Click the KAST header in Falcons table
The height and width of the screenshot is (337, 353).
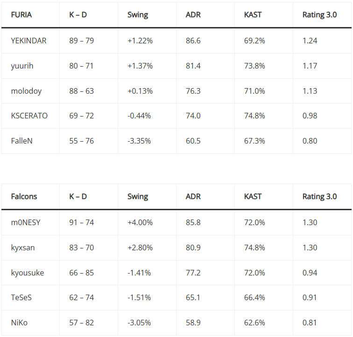point(253,196)
